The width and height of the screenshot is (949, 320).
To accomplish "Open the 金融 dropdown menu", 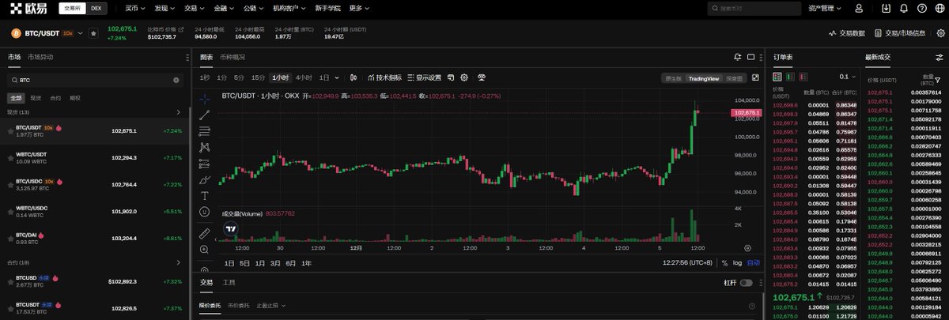I will pyautogui.click(x=225, y=9).
